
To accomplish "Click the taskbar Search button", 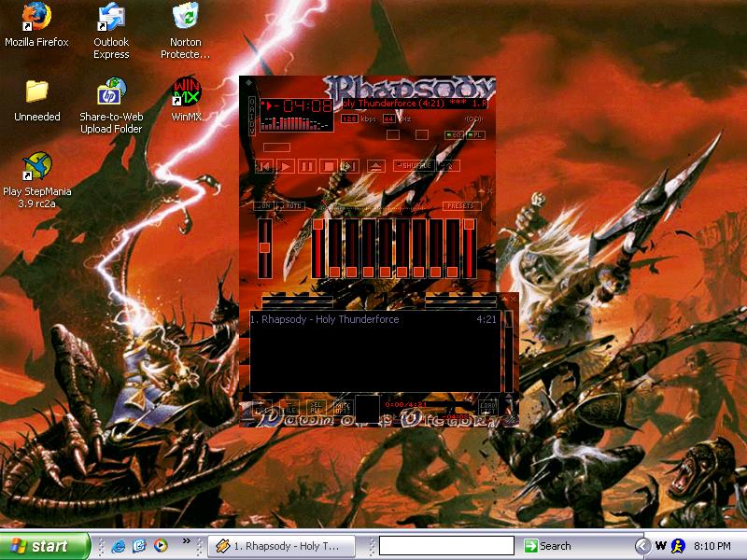I will 548,546.
